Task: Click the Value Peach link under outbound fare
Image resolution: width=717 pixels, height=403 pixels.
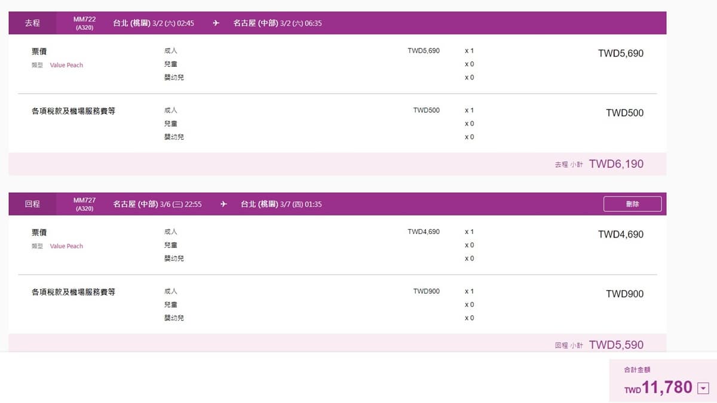Action: tap(66, 65)
